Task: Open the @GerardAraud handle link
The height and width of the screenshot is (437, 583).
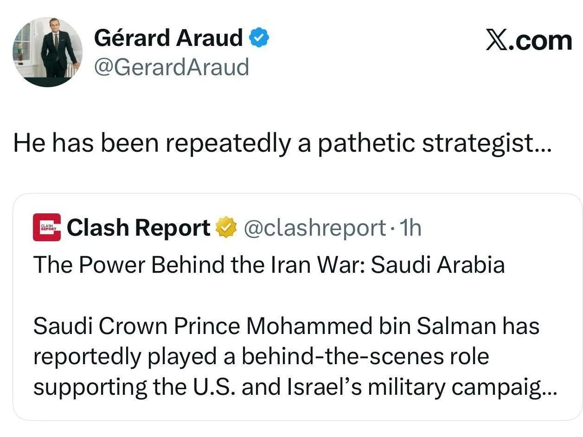Action: coord(171,67)
